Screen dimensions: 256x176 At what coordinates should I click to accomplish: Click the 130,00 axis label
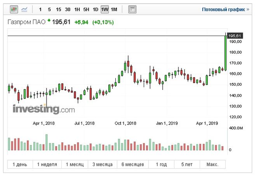click(x=235, y=106)
